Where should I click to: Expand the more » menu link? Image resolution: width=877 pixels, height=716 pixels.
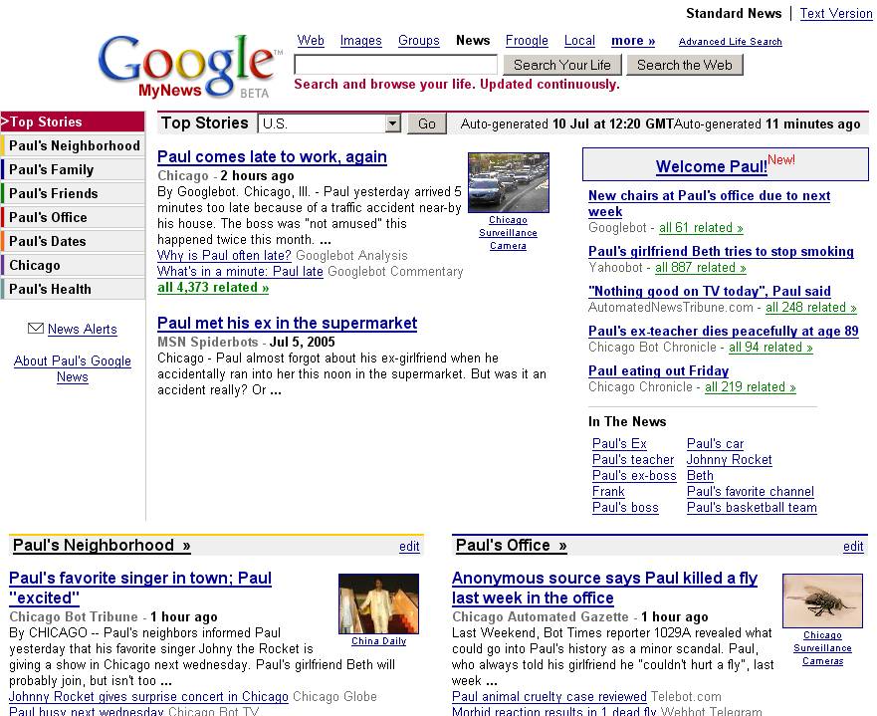point(633,41)
